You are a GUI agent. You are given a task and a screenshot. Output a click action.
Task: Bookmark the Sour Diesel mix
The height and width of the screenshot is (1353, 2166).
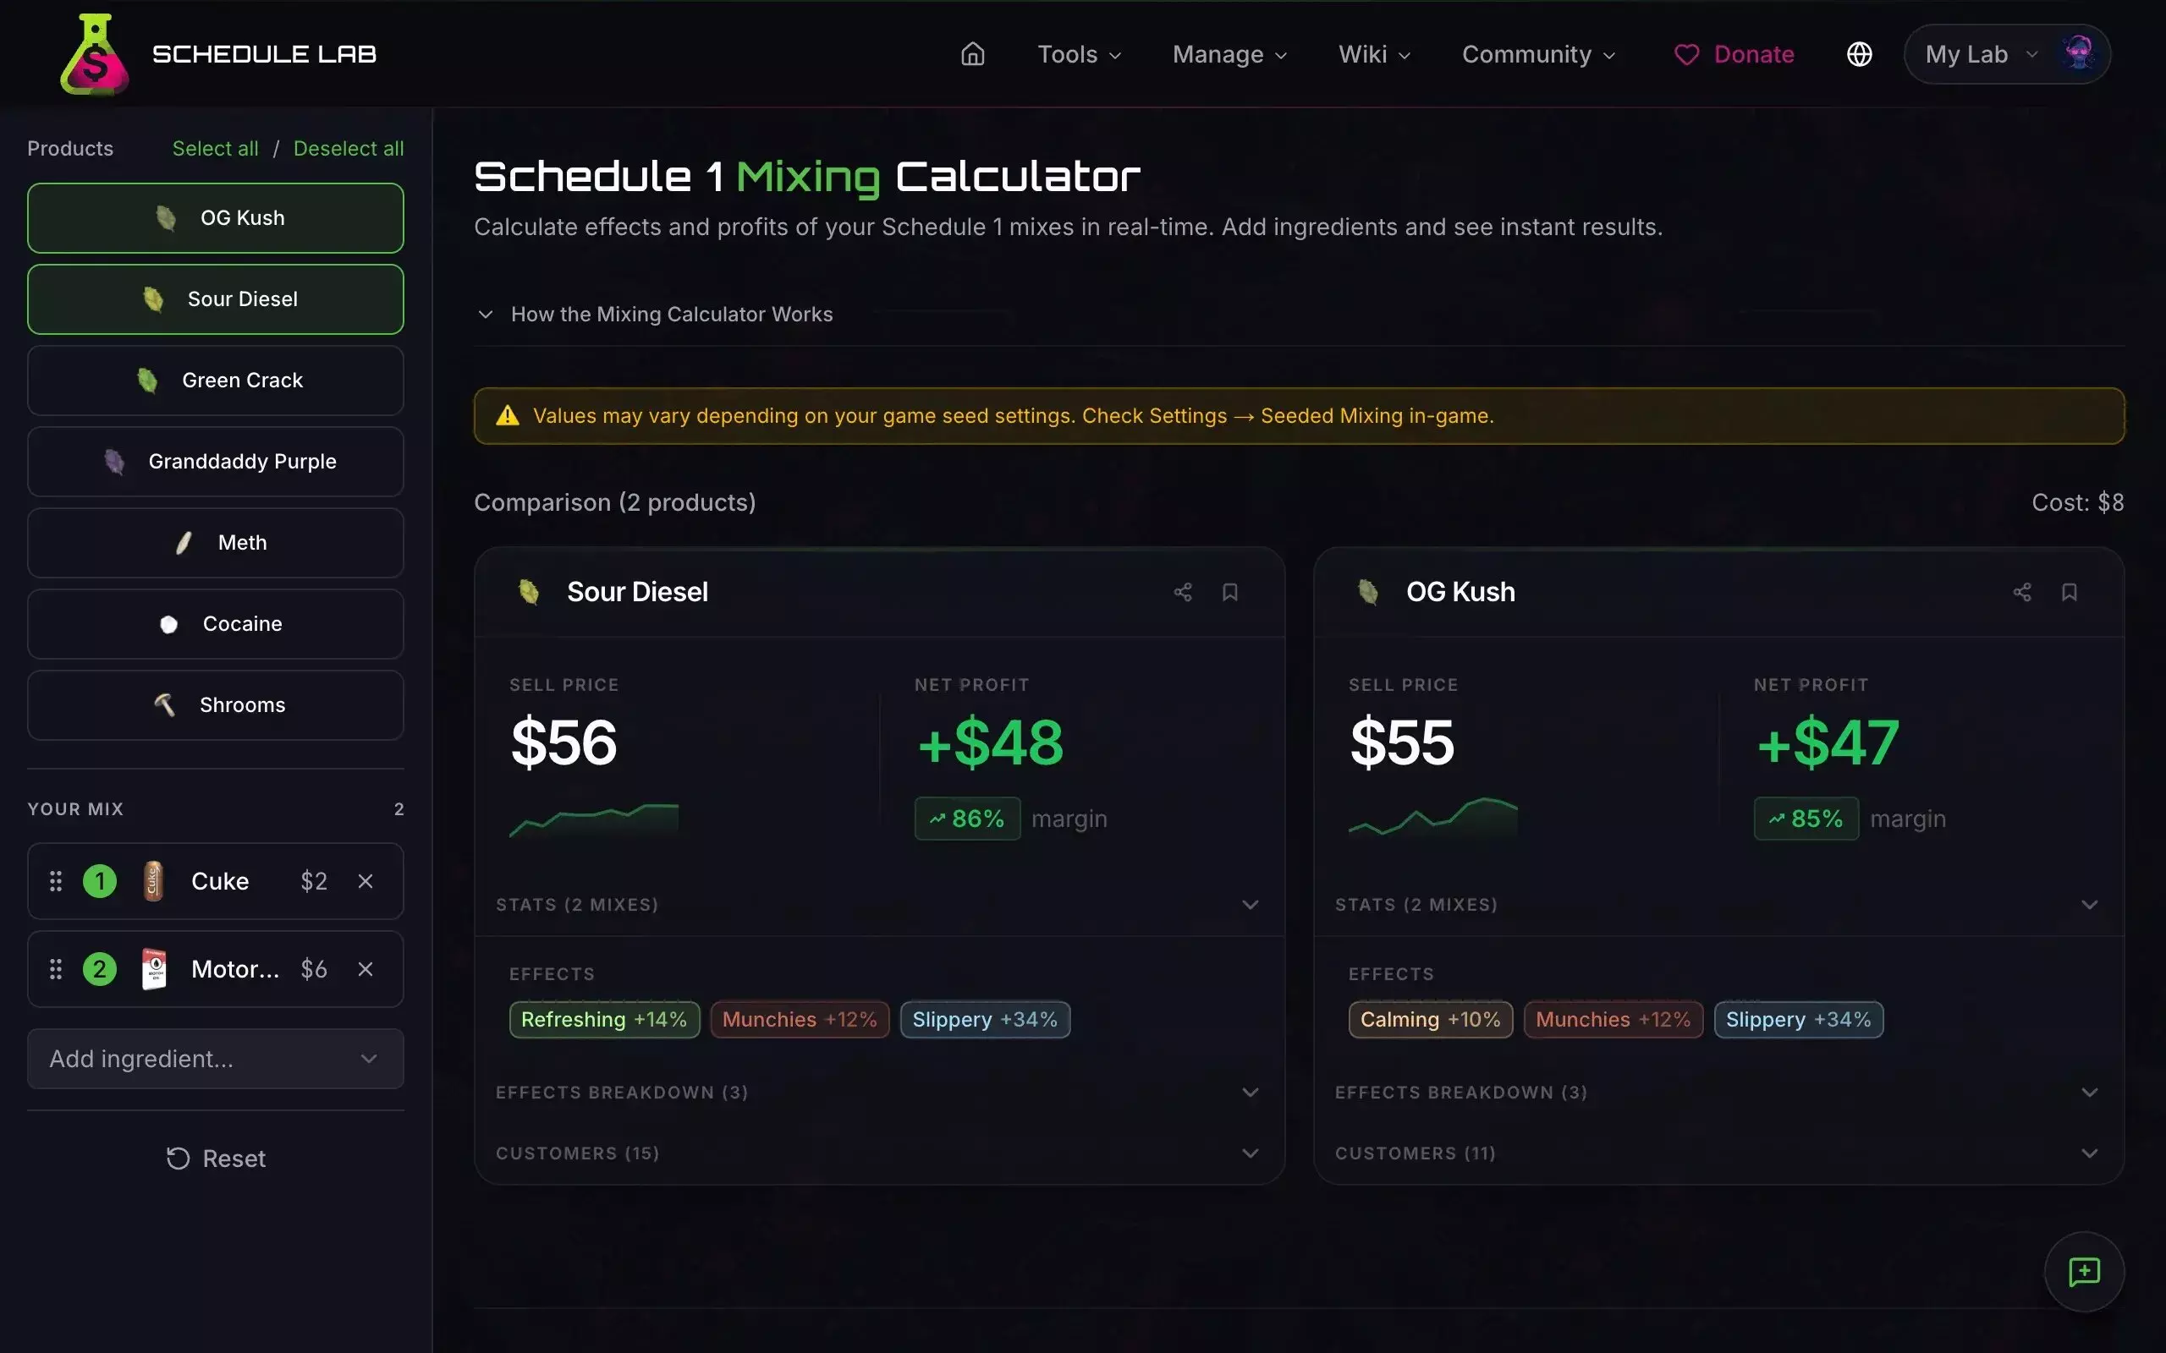[x=1229, y=593]
